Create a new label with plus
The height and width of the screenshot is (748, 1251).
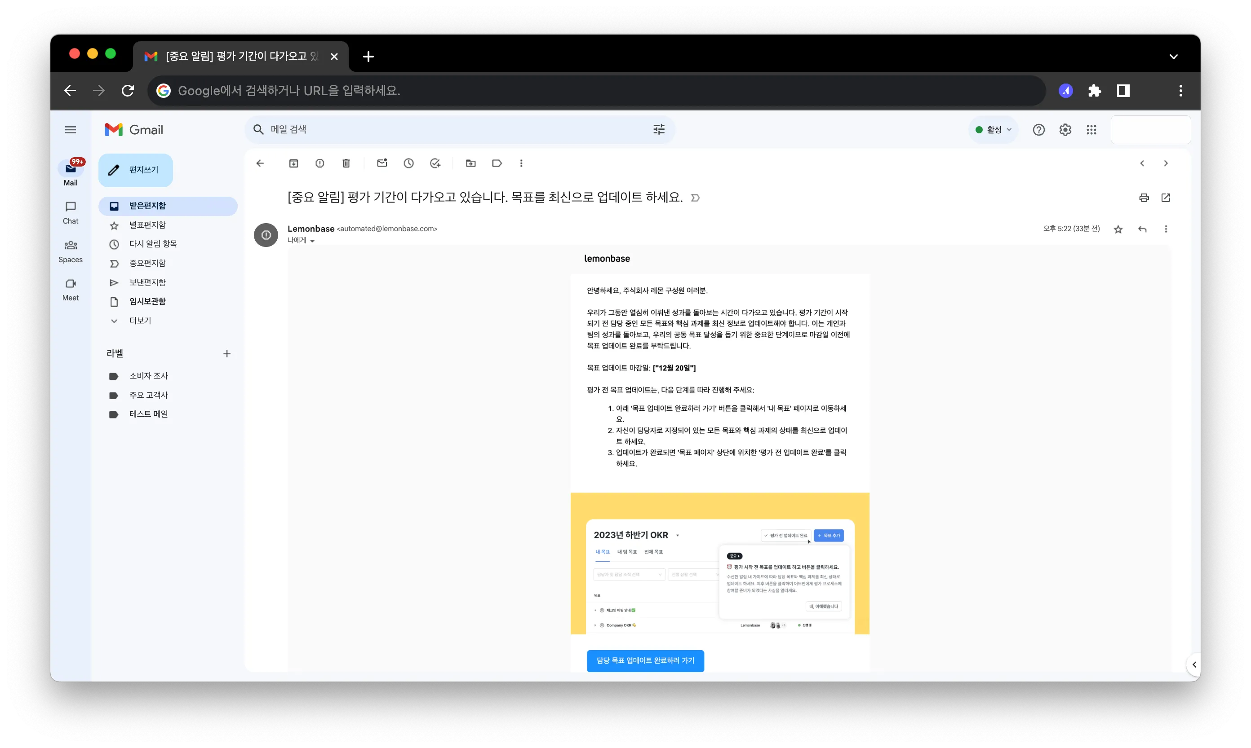click(x=227, y=354)
